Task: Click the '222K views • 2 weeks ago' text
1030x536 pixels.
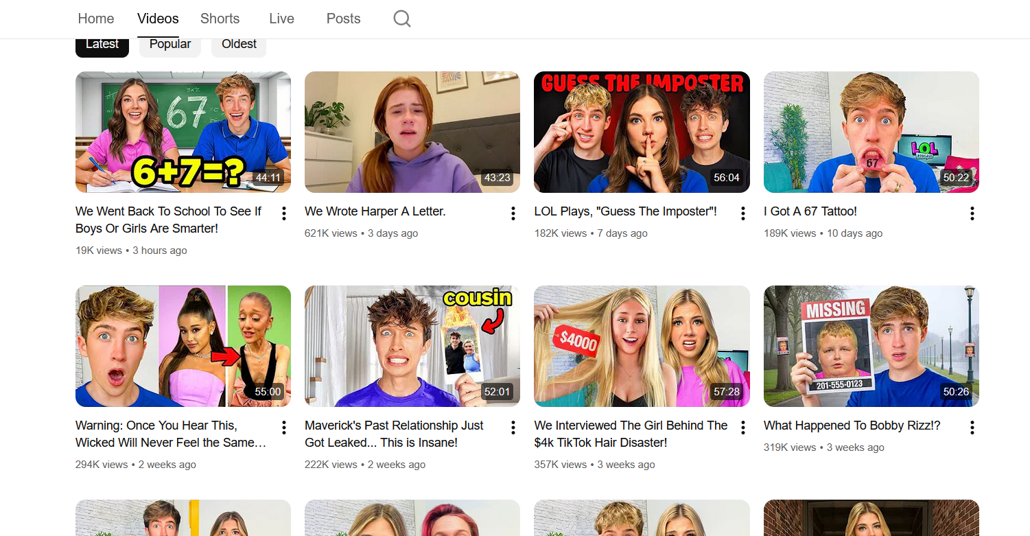Action: pyautogui.click(x=365, y=465)
